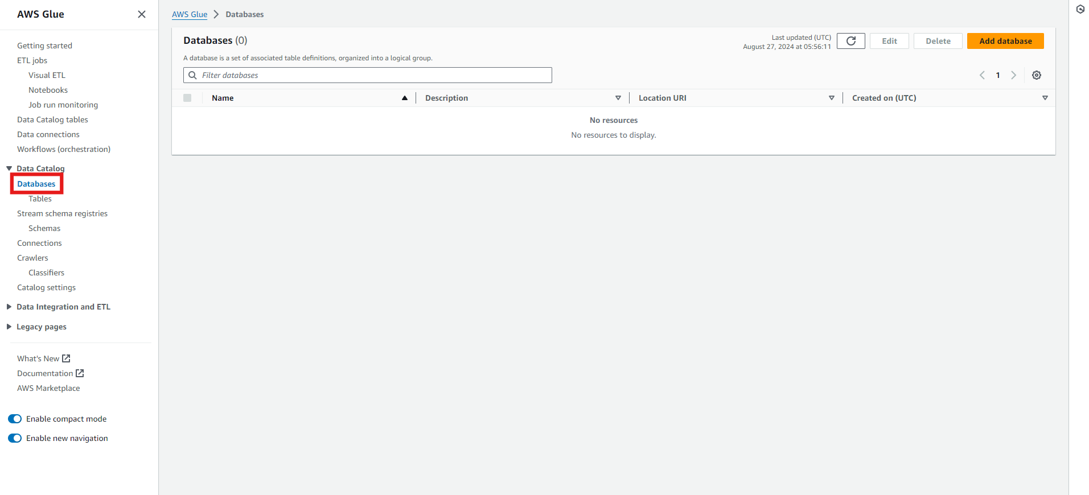Toggle Enable compact mode switch

[15, 419]
